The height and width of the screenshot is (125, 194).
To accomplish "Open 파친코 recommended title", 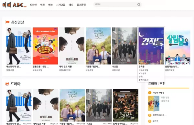I will click(155, 121).
